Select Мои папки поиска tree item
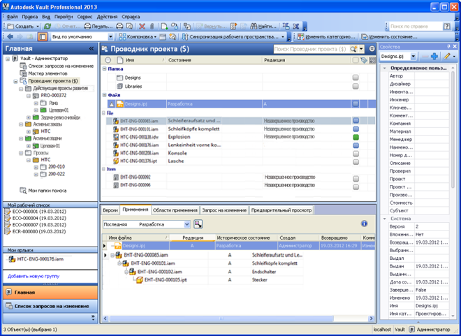The height and width of the screenshot is (336, 461). click(43, 191)
